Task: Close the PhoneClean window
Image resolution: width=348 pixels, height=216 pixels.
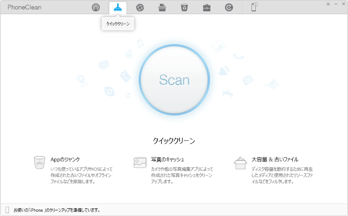Action: coord(344,4)
